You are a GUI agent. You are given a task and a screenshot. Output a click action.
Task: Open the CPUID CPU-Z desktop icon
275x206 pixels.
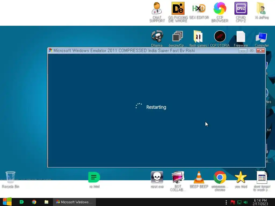(241, 12)
